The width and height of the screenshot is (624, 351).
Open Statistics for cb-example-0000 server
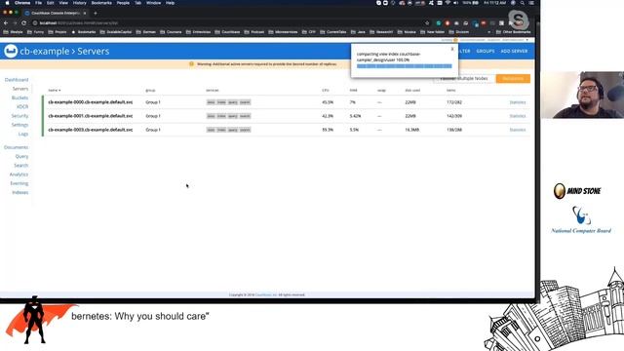click(518, 102)
